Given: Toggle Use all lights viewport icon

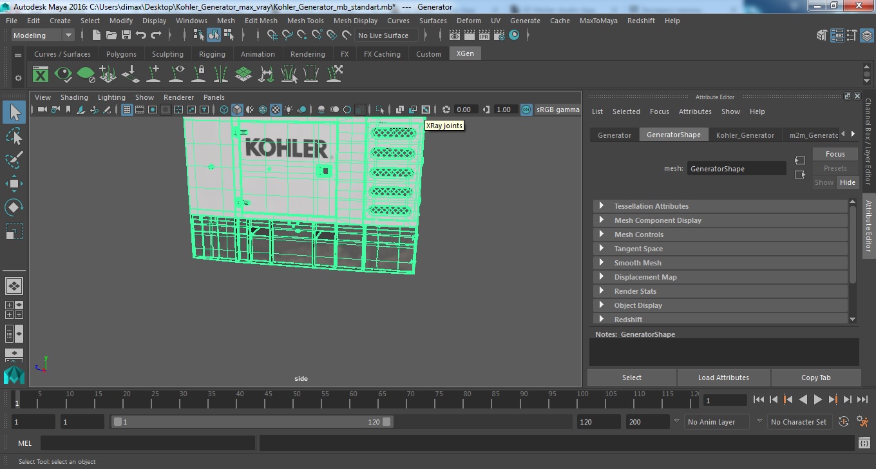Looking at the screenshot, I should point(289,110).
